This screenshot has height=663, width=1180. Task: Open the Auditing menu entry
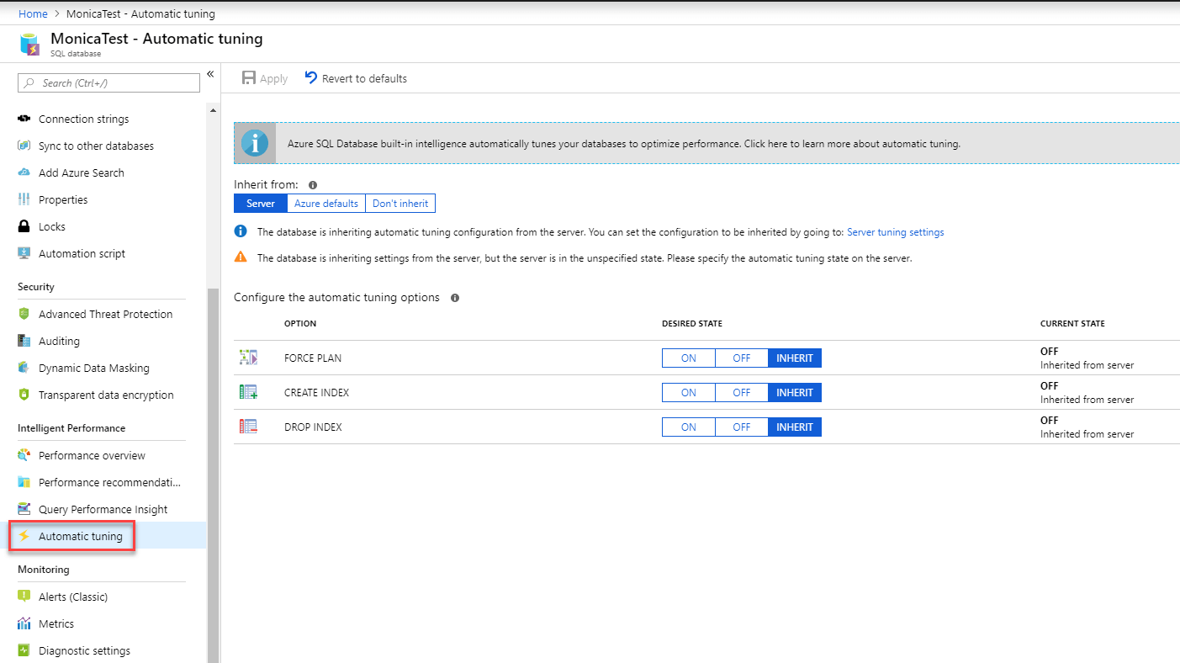[59, 341]
